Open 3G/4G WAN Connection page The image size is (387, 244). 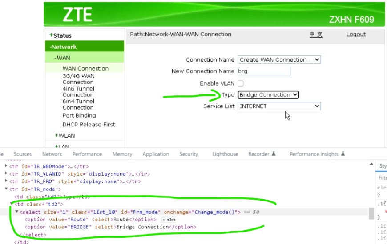[x=78, y=79]
